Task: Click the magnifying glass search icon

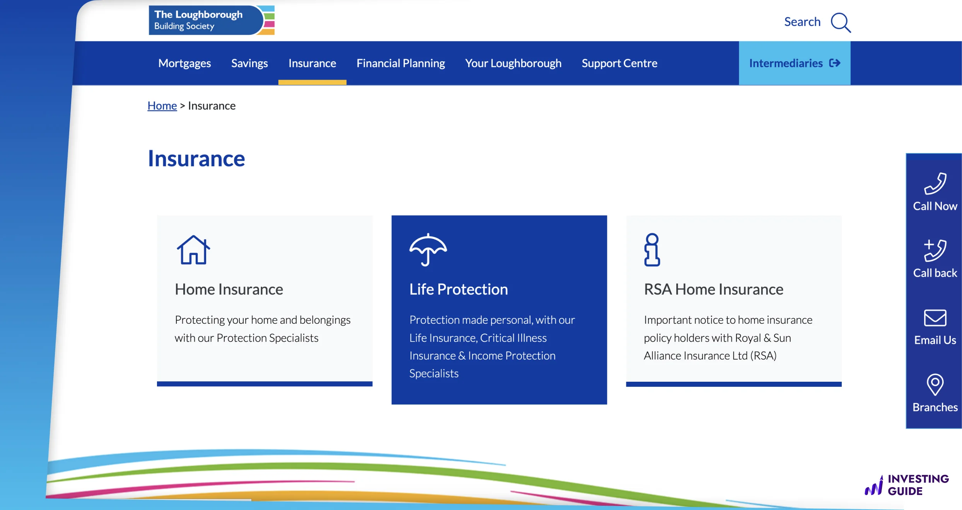Action: [841, 22]
